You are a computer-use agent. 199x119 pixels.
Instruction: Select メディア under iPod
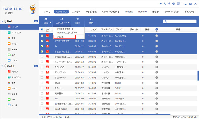click(20, 27)
